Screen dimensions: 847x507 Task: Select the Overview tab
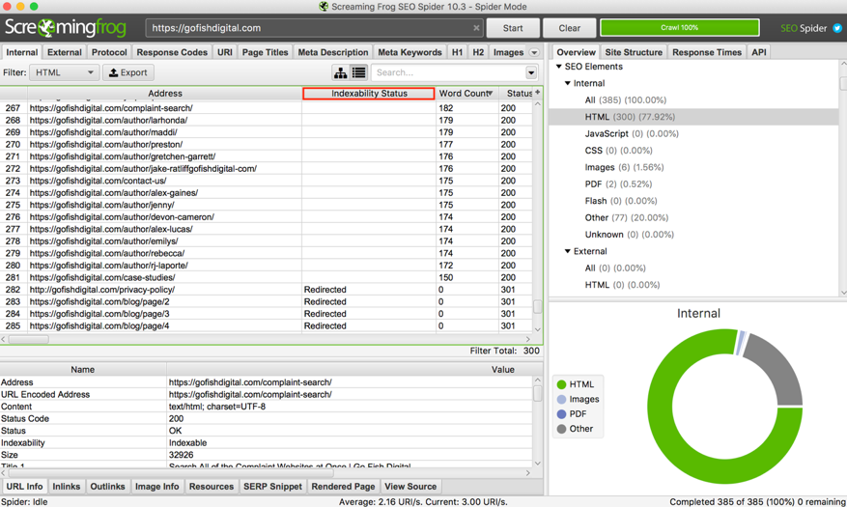tap(576, 52)
